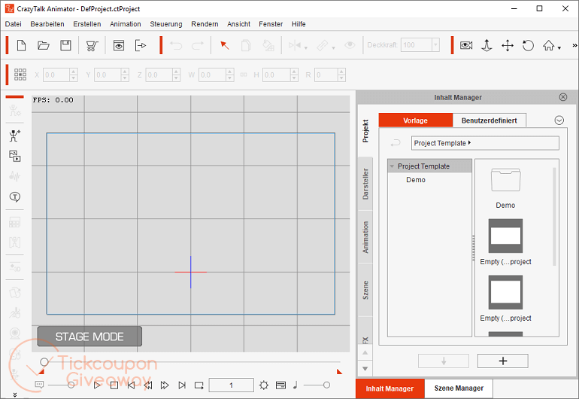Open the Rendern menu
The width and height of the screenshot is (579, 399).
205,24
